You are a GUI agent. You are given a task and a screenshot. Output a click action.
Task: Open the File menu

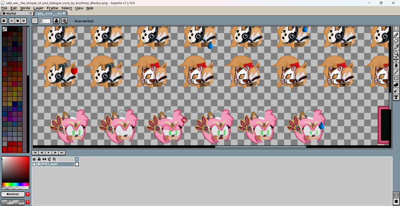coord(4,8)
